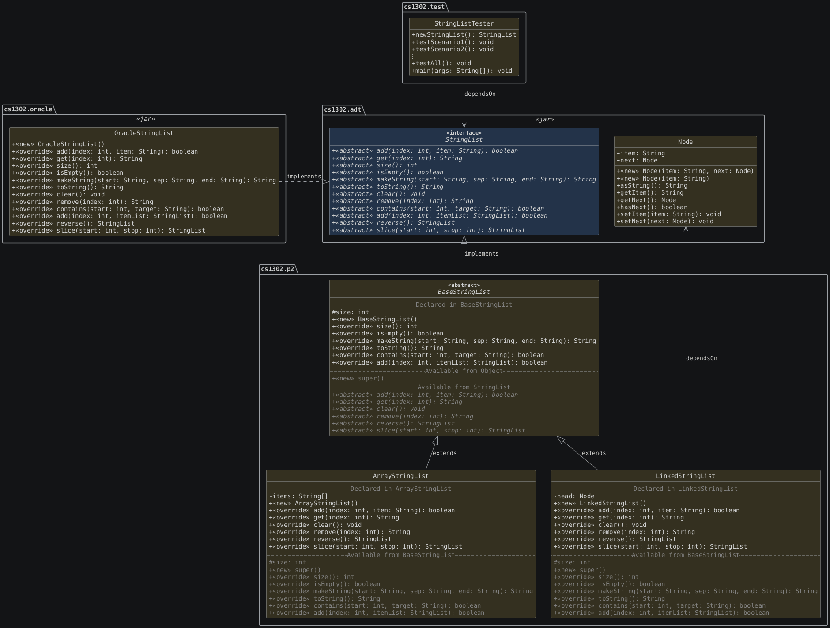Select OracleStringList's makeString override row

(x=144, y=181)
